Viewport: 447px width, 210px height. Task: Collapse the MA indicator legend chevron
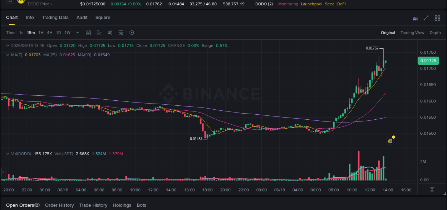tap(8, 55)
